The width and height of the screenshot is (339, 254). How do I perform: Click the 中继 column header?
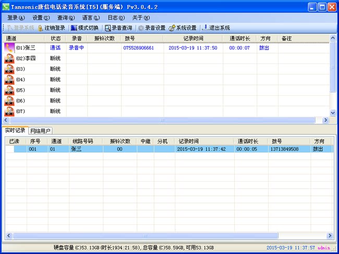pos(146,142)
